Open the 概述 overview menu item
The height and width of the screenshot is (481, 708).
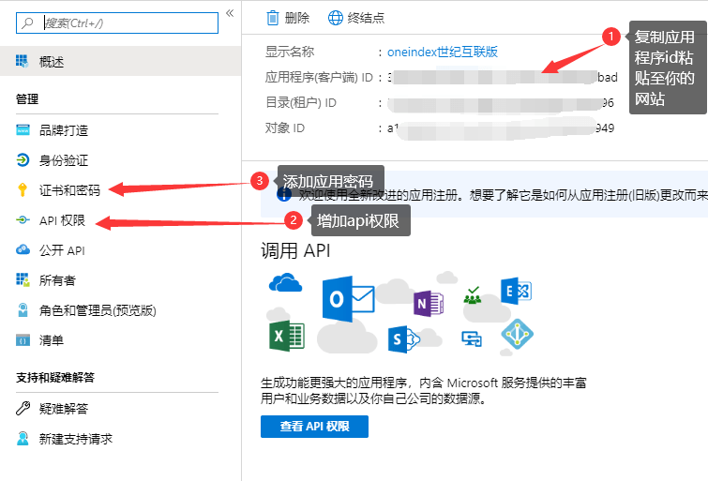click(53, 62)
